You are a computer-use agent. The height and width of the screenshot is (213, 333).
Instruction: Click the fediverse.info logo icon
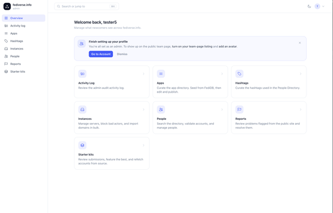point(7,6)
